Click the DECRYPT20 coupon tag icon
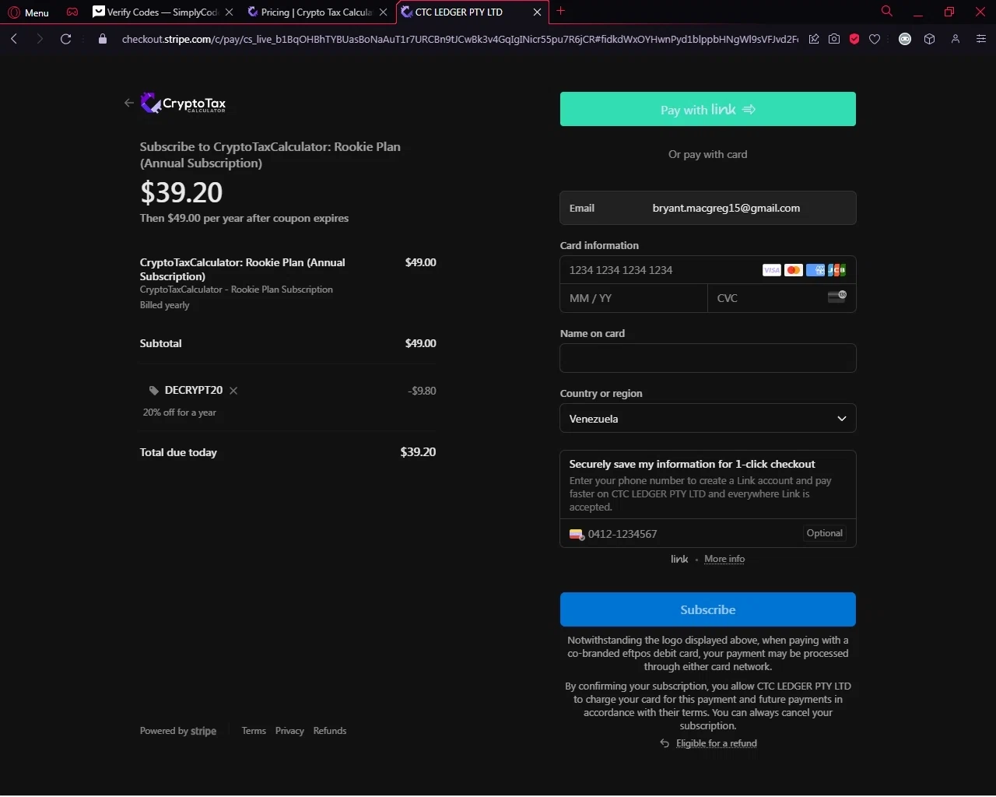Image resolution: width=996 pixels, height=797 pixels. coord(154,391)
